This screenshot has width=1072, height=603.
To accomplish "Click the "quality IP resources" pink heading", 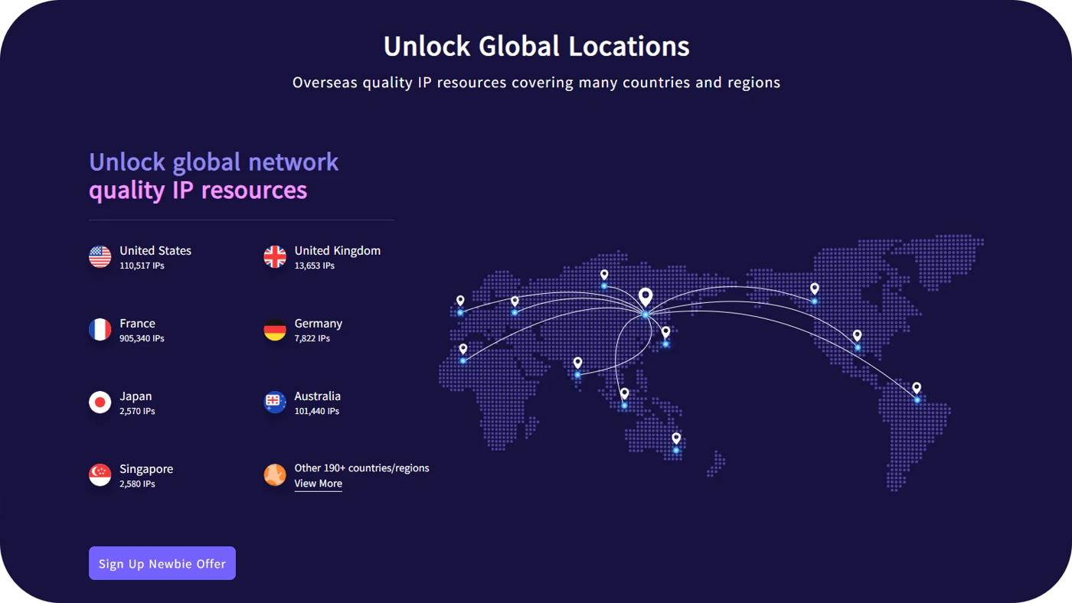I will coord(198,190).
